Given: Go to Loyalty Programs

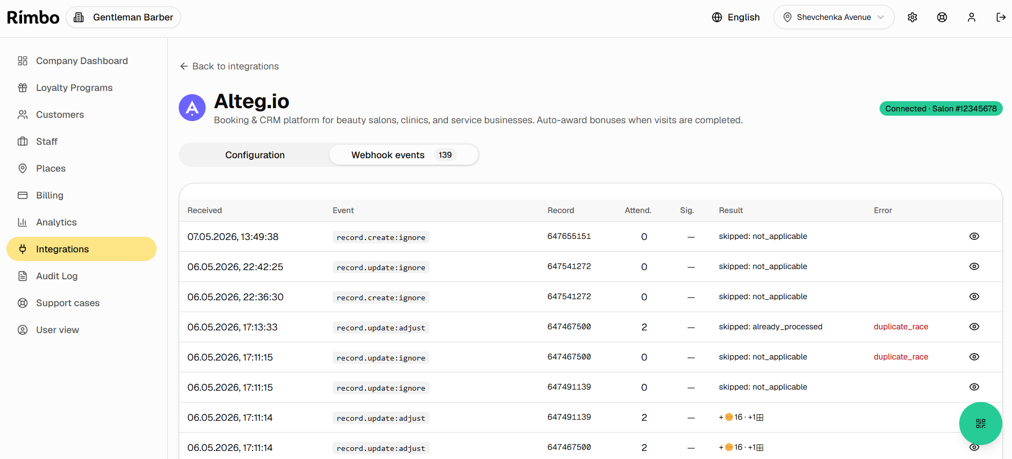Looking at the screenshot, I should (x=82, y=88).
